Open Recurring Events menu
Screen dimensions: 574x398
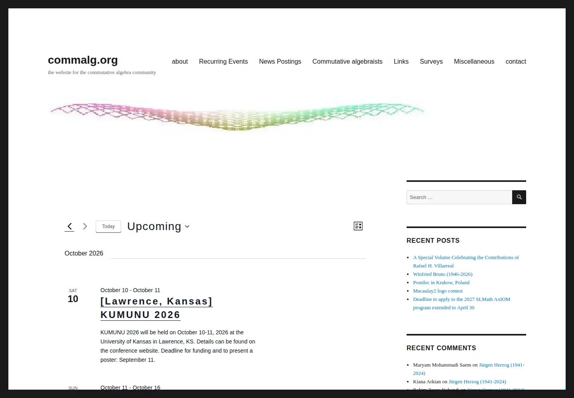click(223, 61)
